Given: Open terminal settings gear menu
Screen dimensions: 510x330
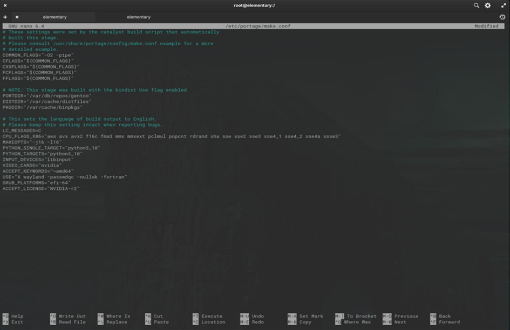Looking at the screenshot, I should [x=488, y=5].
